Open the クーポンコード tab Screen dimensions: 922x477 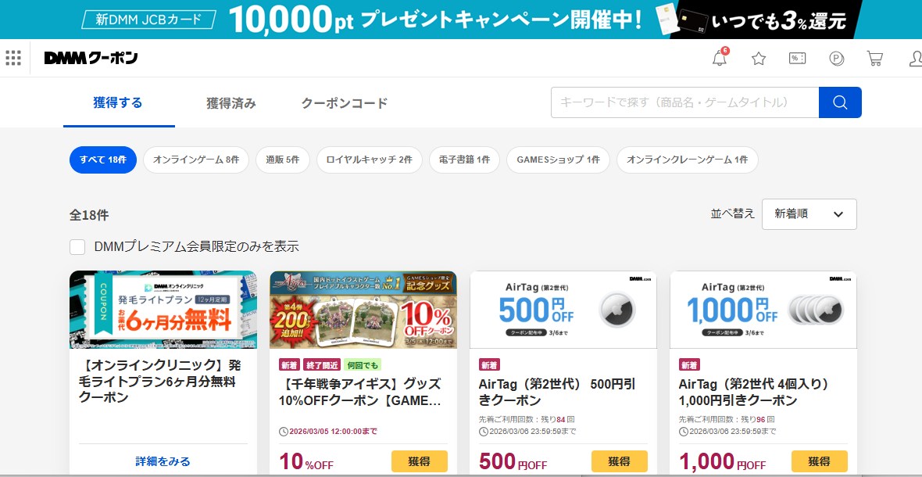345,103
